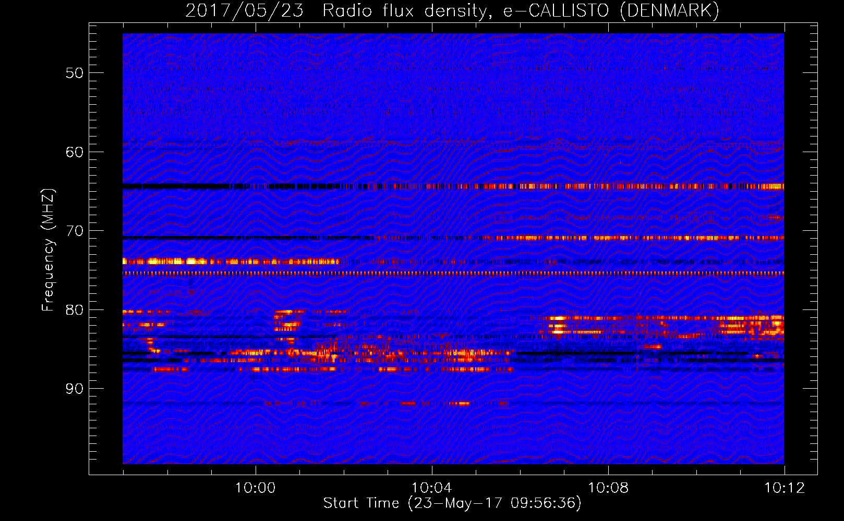Click the 10:08 time tick label
Screen dimensions: 844x521
[x=608, y=488]
